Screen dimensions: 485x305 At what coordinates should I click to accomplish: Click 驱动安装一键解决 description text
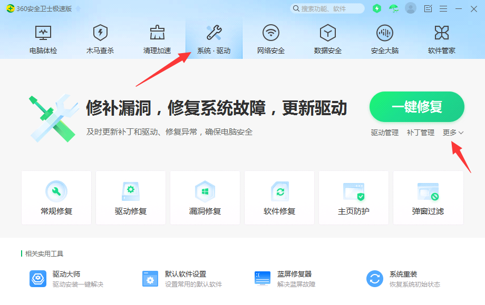(x=78, y=284)
